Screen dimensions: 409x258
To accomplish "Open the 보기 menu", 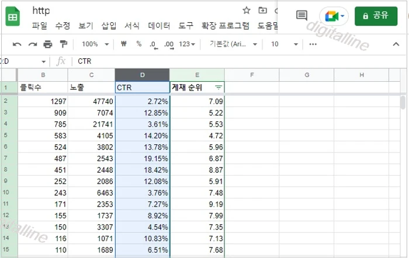I will pyautogui.click(x=86, y=26).
